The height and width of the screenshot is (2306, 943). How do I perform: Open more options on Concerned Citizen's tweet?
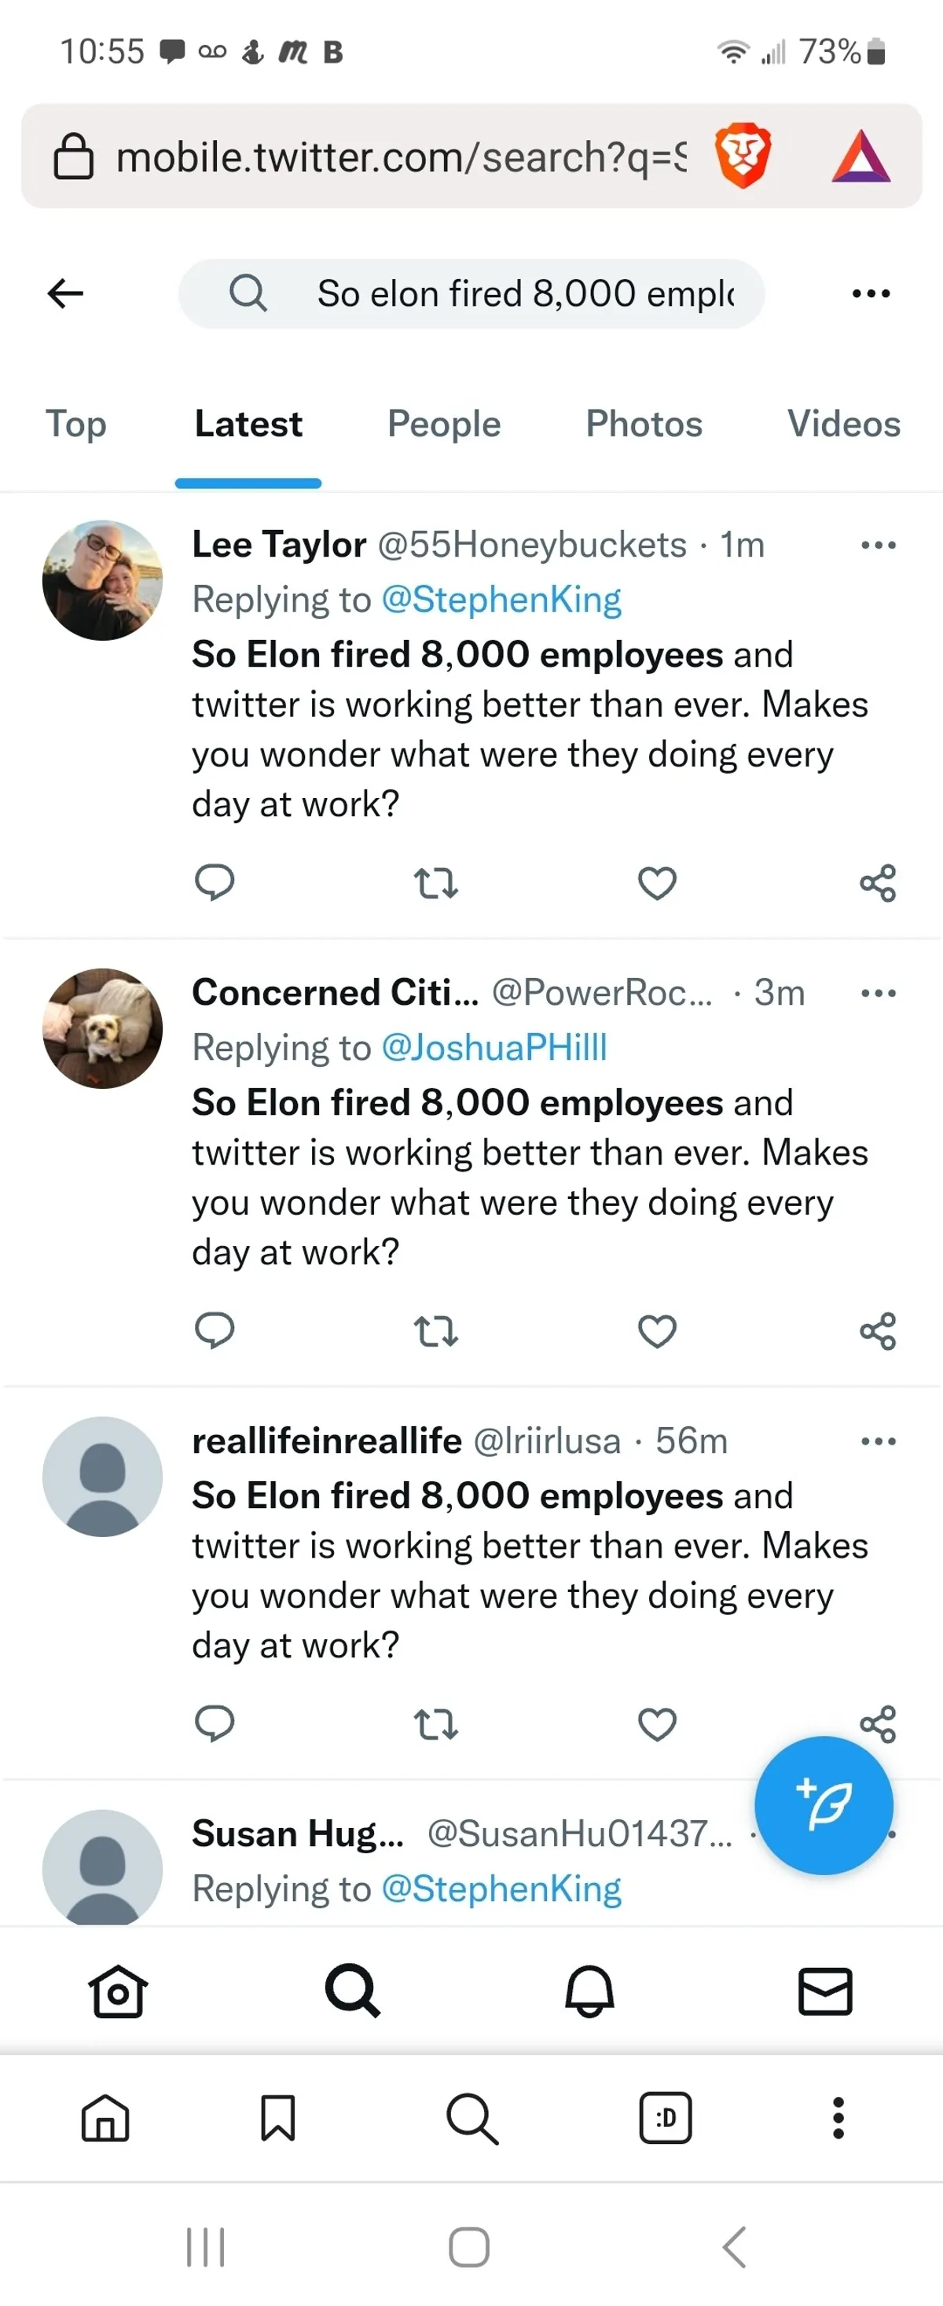(878, 992)
